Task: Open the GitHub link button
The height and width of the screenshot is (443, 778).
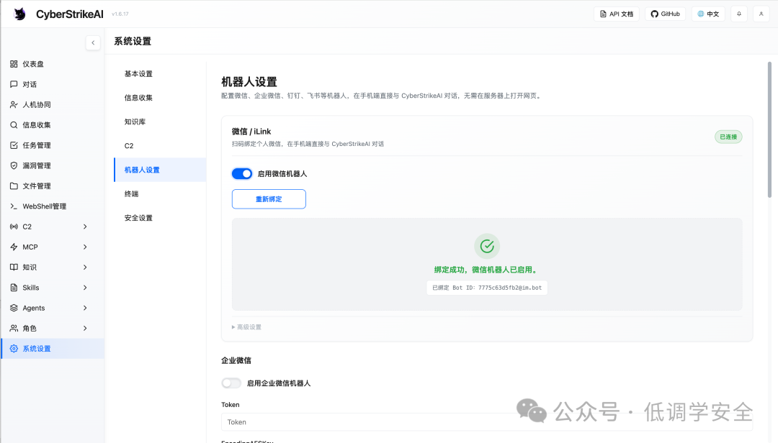Action: [666, 14]
